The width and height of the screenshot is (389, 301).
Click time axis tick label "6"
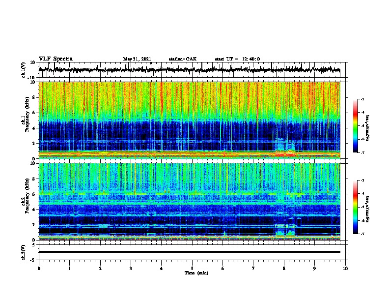pyautogui.click(x=222, y=269)
